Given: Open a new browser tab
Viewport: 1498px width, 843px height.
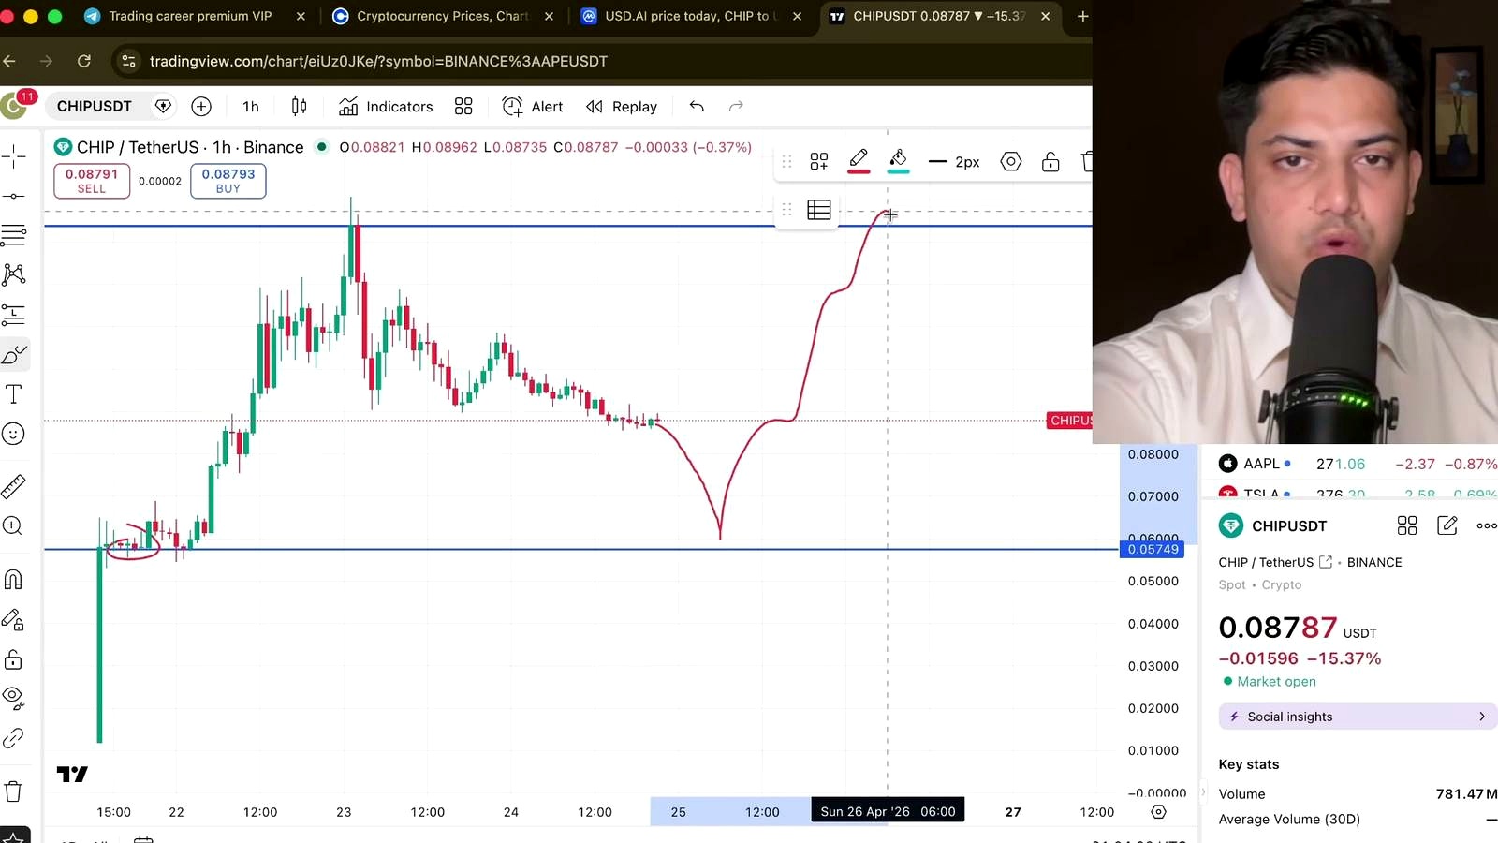Looking at the screenshot, I should [1082, 16].
